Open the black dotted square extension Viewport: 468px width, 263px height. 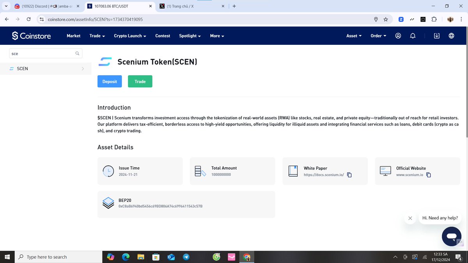point(423,19)
